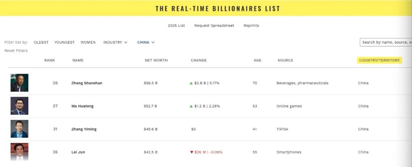
Task: Open the Zhong Shanshan name link
Action: click(x=87, y=83)
